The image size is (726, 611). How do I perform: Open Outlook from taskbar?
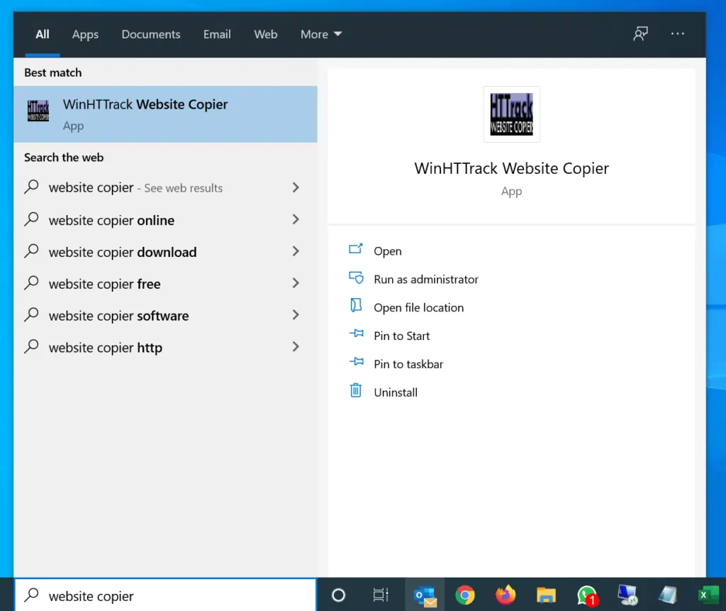(x=425, y=595)
